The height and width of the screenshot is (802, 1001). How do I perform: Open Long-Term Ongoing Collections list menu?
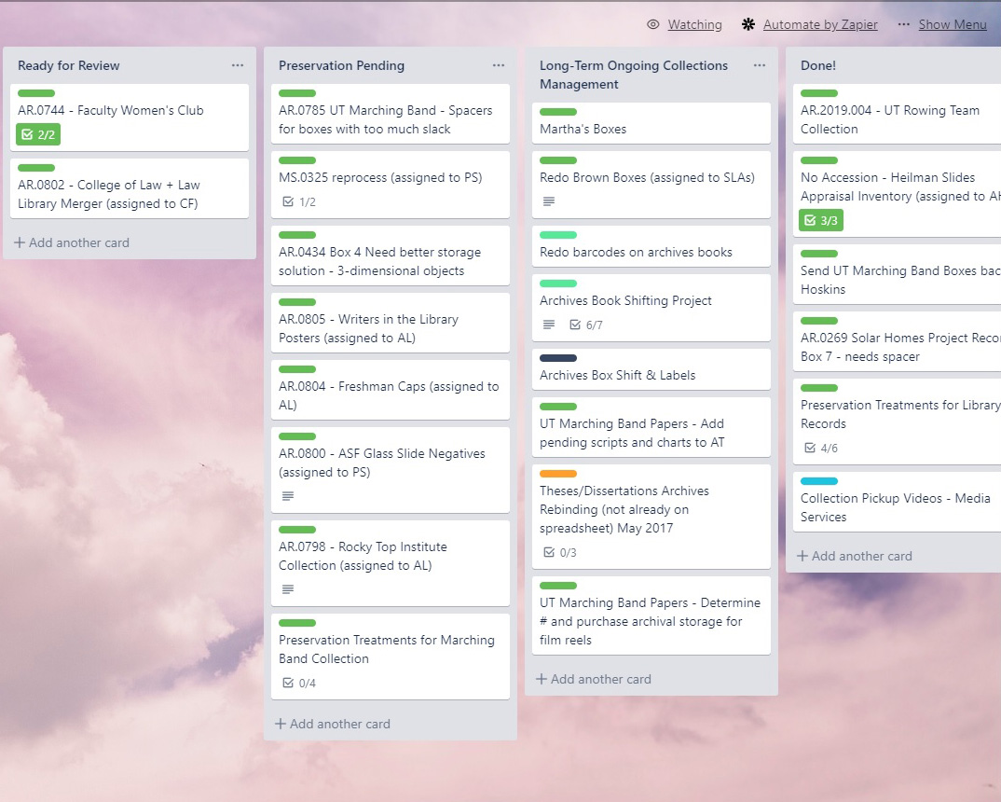[760, 65]
